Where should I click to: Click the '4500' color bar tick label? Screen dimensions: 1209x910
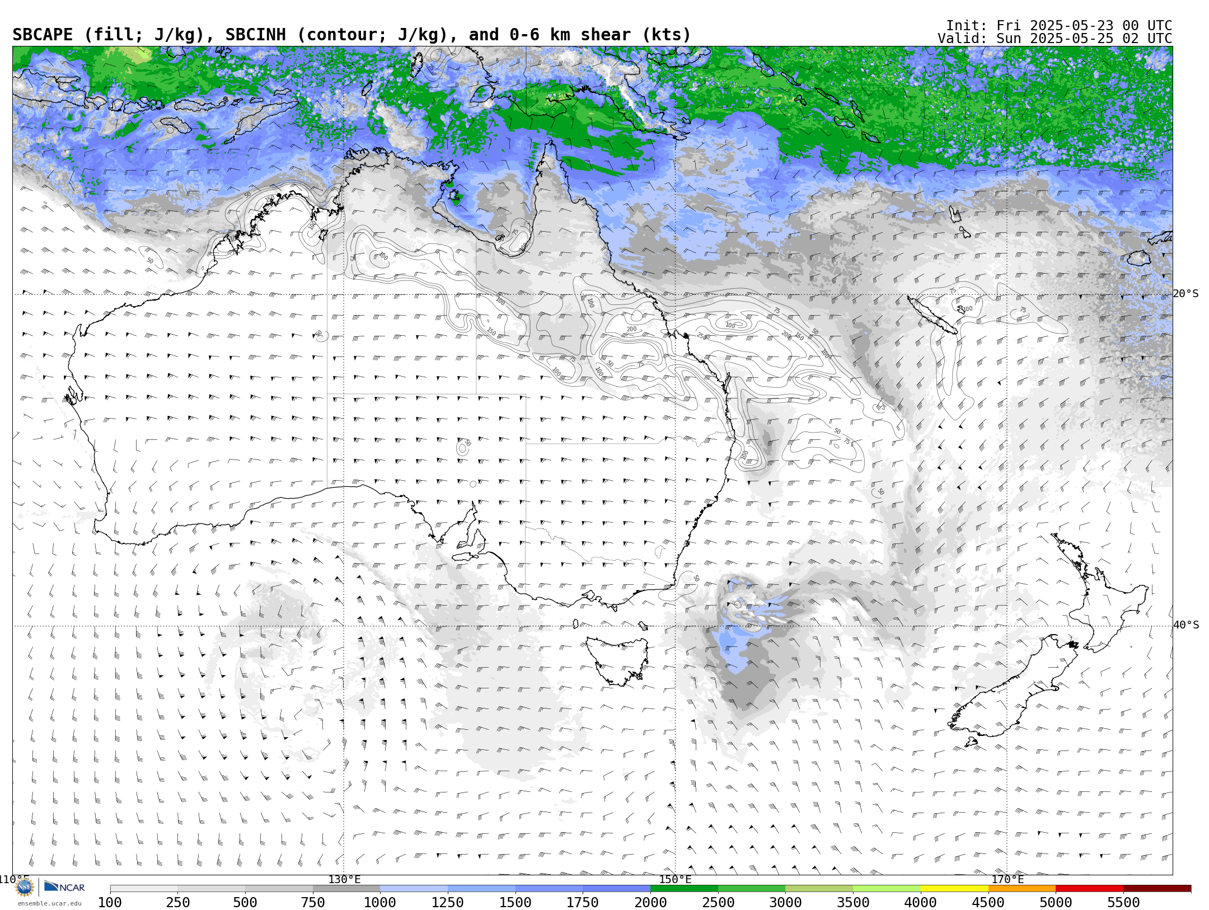[988, 903]
